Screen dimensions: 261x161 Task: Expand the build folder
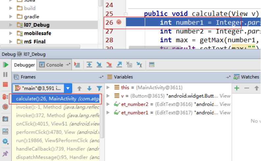(x=11, y=8)
